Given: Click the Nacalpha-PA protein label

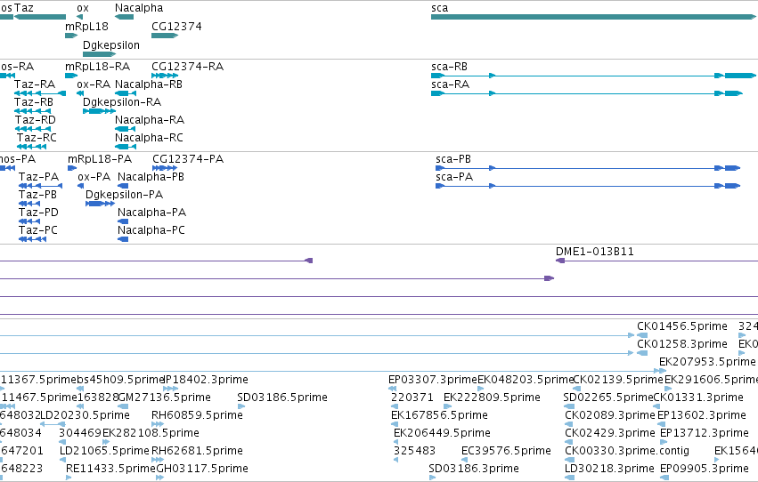Looking at the screenshot, I should click(x=151, y=213).
